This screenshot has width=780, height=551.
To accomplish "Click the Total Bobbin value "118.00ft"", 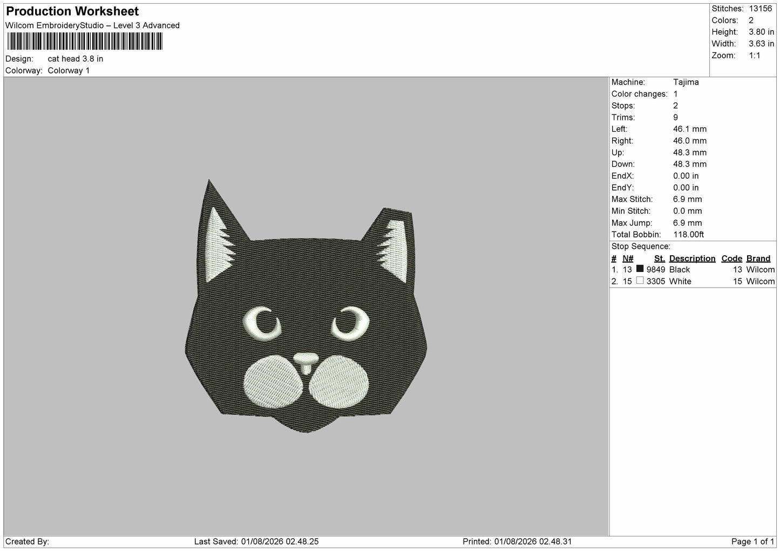I will coord(689,235).
